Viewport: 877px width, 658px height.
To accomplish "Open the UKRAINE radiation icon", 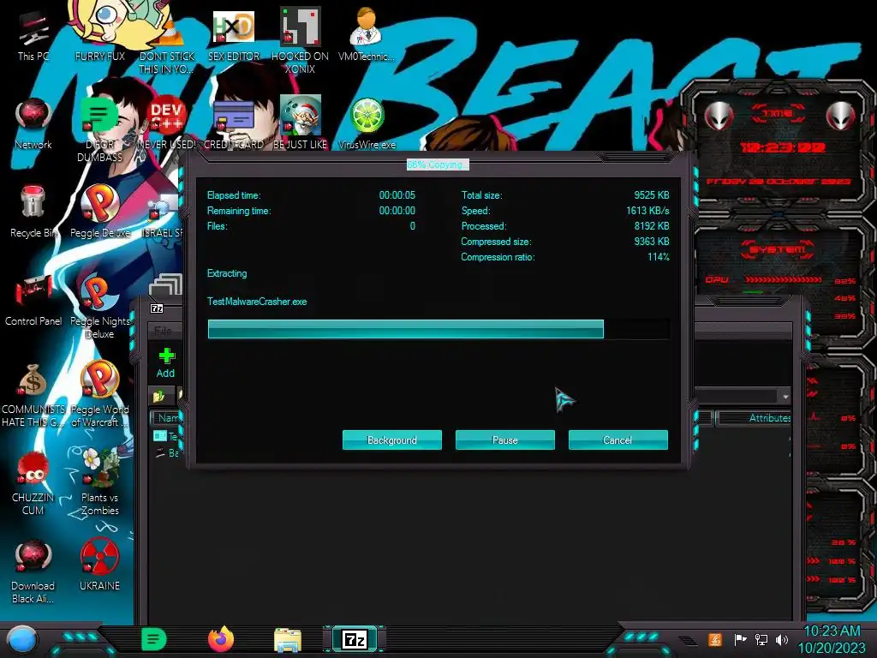I will tap(99, 565).
